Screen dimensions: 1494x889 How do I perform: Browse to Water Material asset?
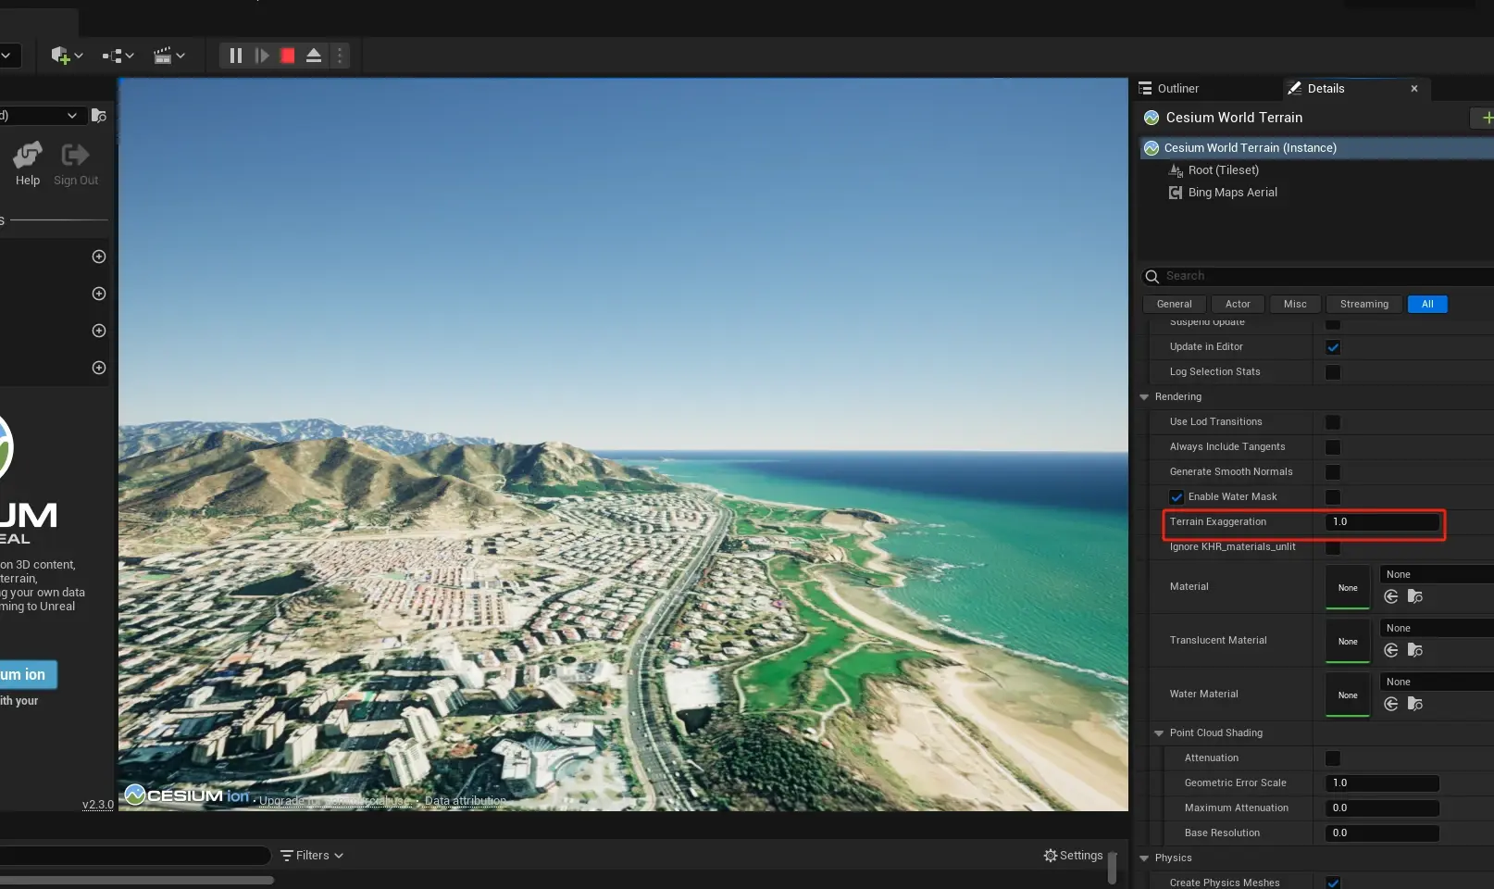1414,704
